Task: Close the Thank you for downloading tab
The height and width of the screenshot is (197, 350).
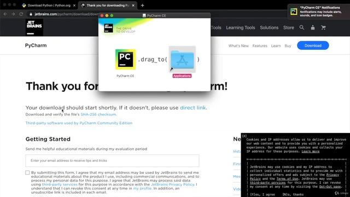Action: tap(133, 5)
